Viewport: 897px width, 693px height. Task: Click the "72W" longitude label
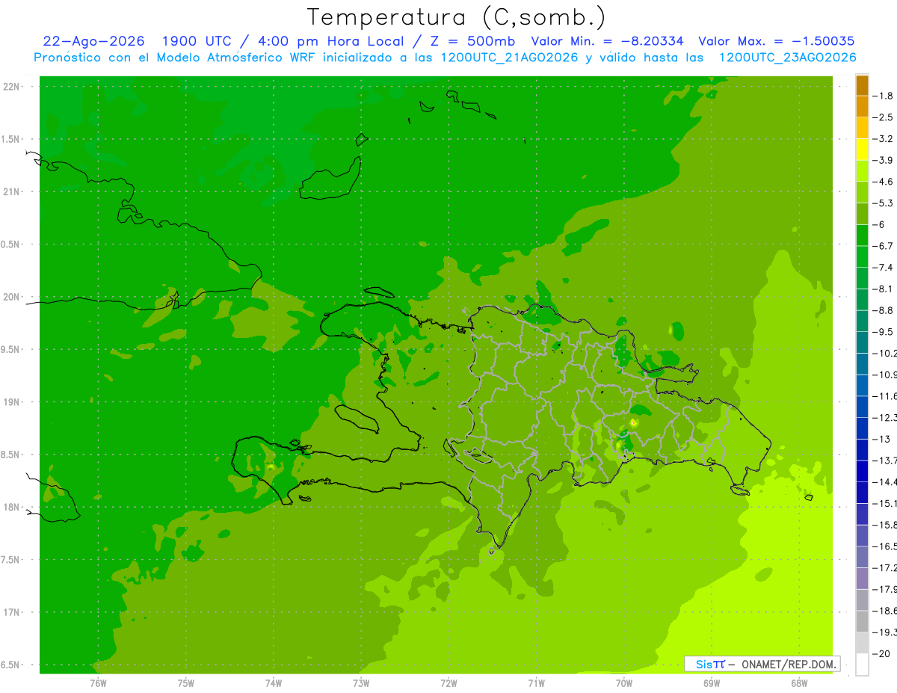click(x=449, y=683)
